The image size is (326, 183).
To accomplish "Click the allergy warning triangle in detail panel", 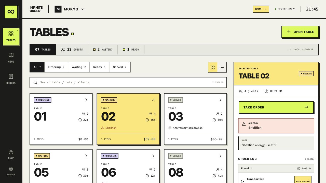I will coord(244,124).
